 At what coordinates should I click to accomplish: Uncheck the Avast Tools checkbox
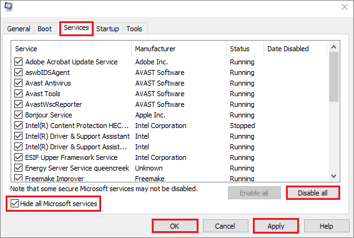pos(18,94)
